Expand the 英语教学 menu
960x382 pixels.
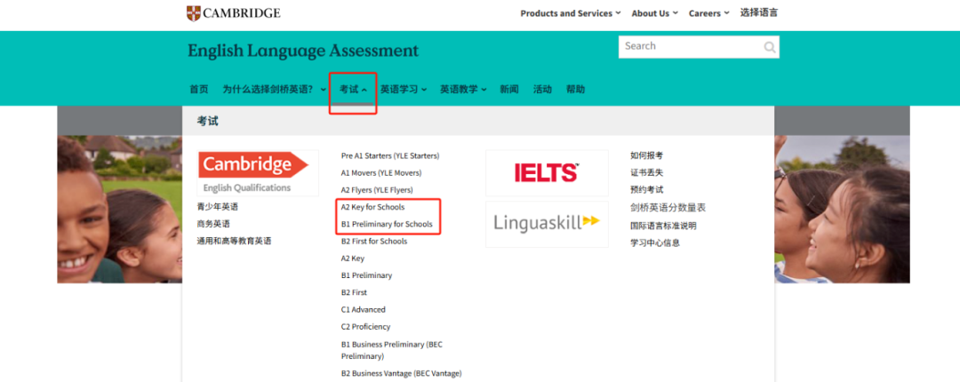pyautogui.click(x=463, y=90)
